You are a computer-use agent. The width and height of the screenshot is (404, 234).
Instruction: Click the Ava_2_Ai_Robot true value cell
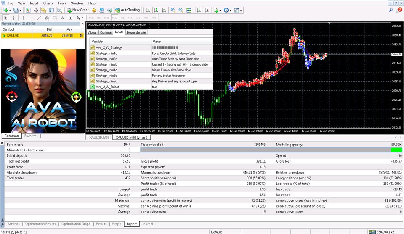pyautogui.click(x=182, y=87)
